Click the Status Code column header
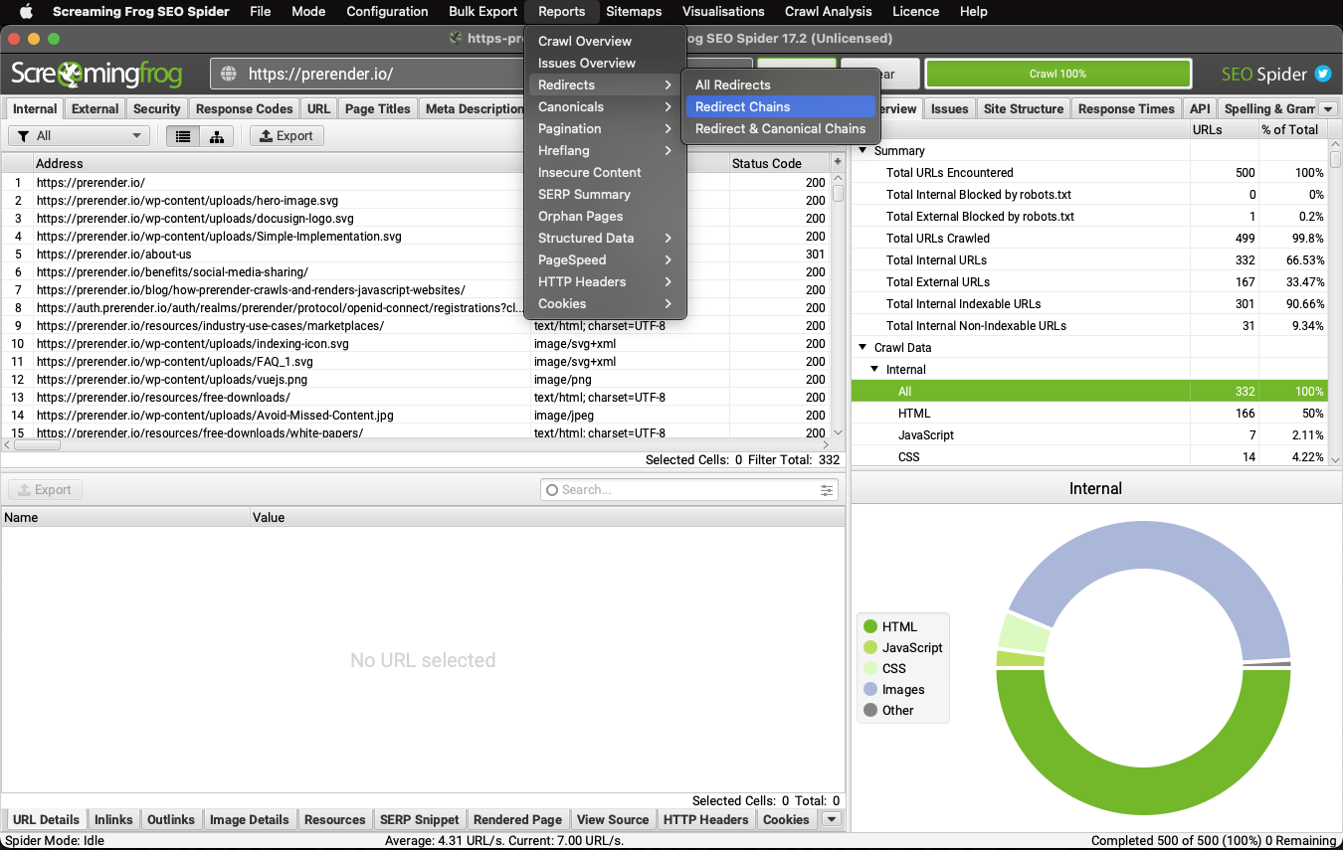 coord(781,163)
